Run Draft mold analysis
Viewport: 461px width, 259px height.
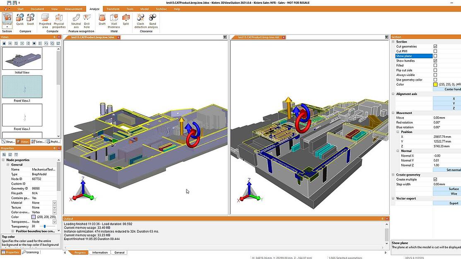pyautogui.click(x=102, y=20)
